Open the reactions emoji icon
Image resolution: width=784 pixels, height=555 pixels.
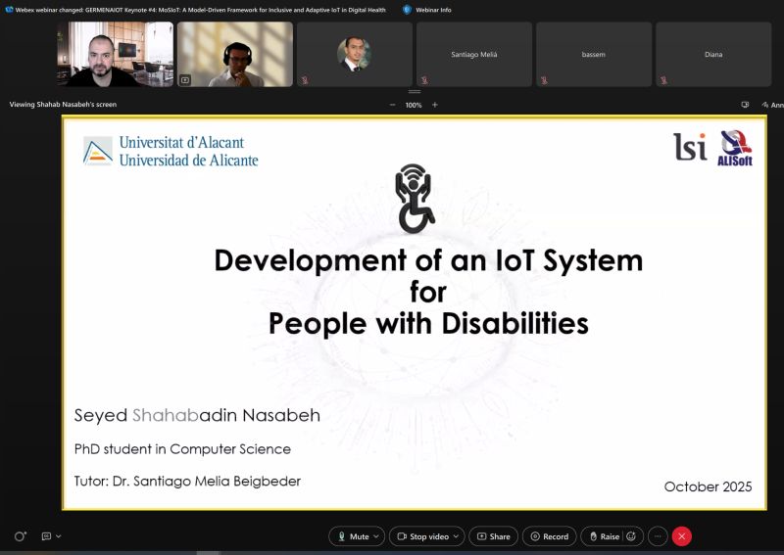tap(631, 536)
